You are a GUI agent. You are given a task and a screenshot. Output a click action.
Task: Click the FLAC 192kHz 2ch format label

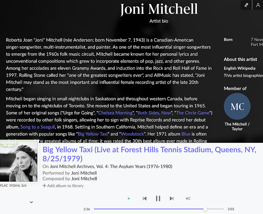[14, 186]
